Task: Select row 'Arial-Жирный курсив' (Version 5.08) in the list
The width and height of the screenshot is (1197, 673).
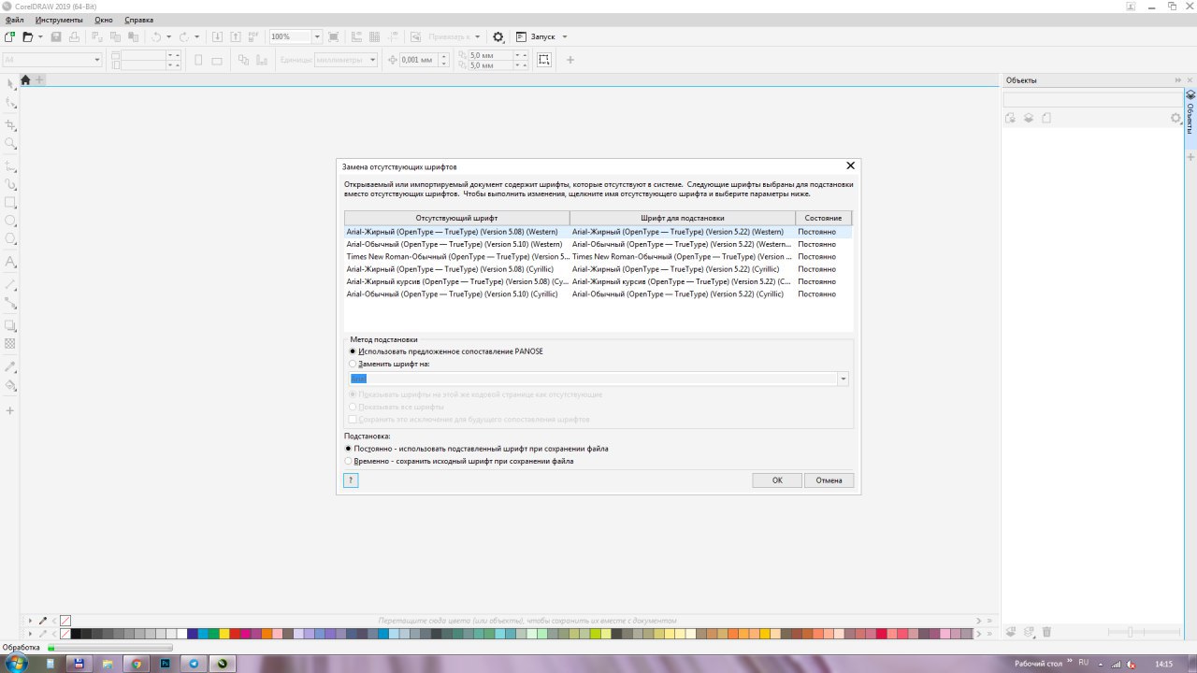Action: click(598, 281)
